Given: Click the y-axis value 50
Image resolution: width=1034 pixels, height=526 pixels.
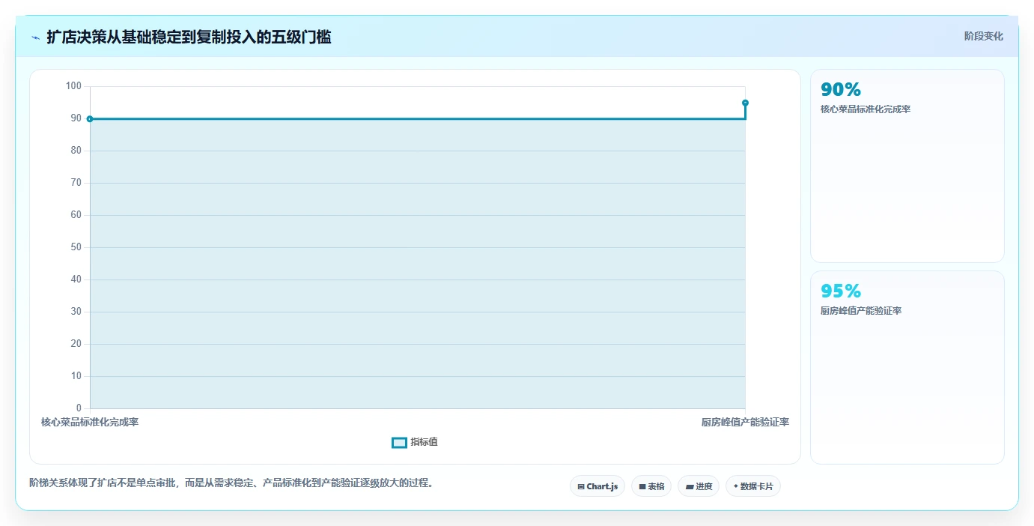Looking at the screenshot, I should [76, 247].
